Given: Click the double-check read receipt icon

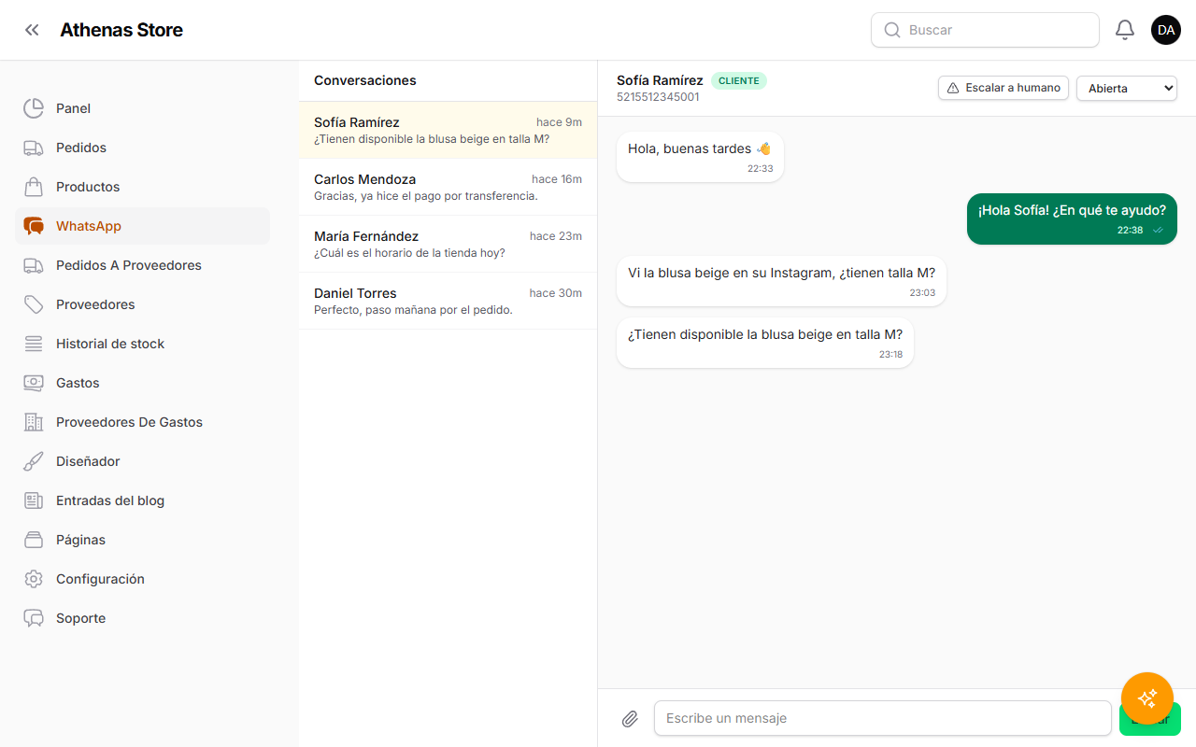Looking at the screenshot, I should coord(1158,230).
